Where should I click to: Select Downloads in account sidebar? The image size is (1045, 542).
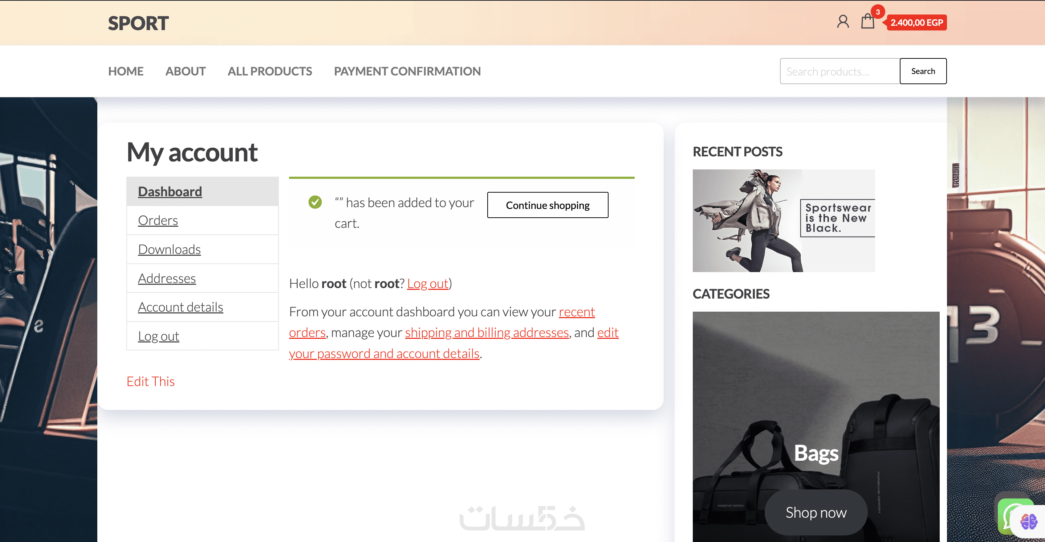tap(169, 249)
